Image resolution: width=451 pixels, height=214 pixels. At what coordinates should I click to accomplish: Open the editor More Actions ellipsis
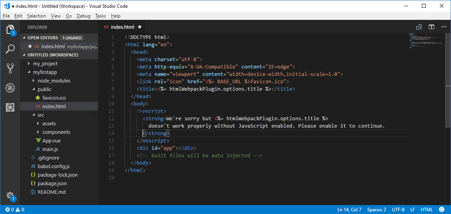pos(444,27)
